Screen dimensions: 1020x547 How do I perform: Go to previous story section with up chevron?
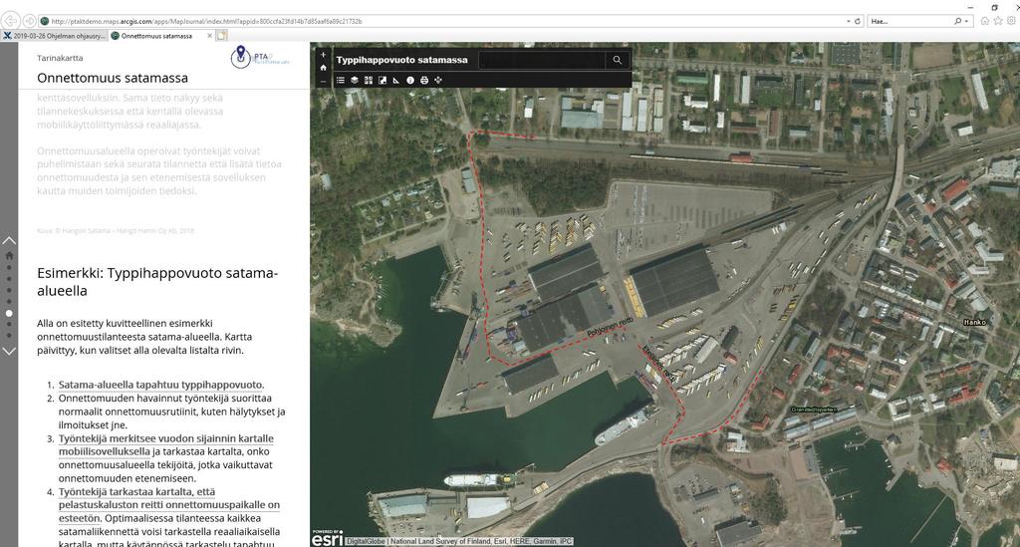(9, 241)
